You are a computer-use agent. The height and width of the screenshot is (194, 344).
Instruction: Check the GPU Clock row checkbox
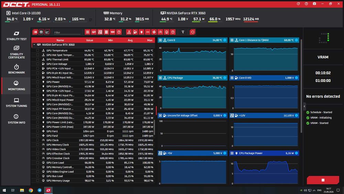point(37,140)
